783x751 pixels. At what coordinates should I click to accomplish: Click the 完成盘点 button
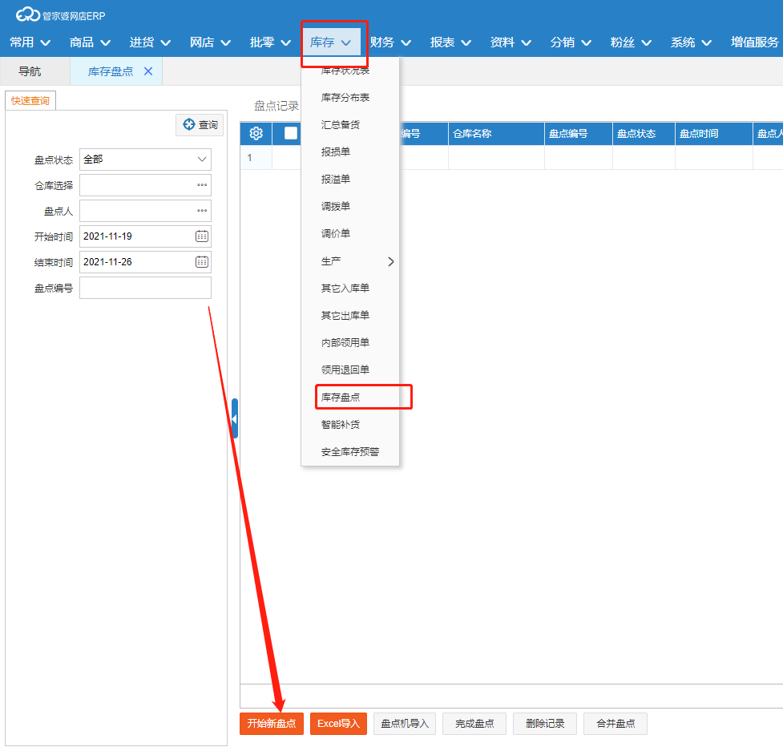[474, 724]
